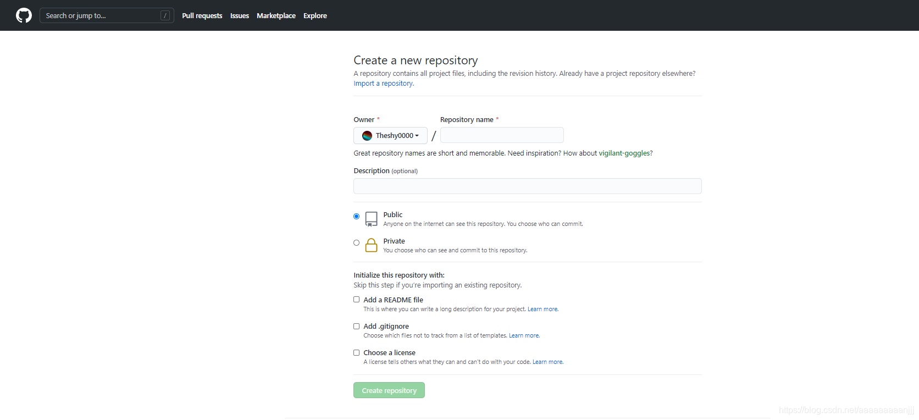Viewport: 919px width, 420px height.
Task: Click the 'Private' option label
Action: click(x=394, y=241)
